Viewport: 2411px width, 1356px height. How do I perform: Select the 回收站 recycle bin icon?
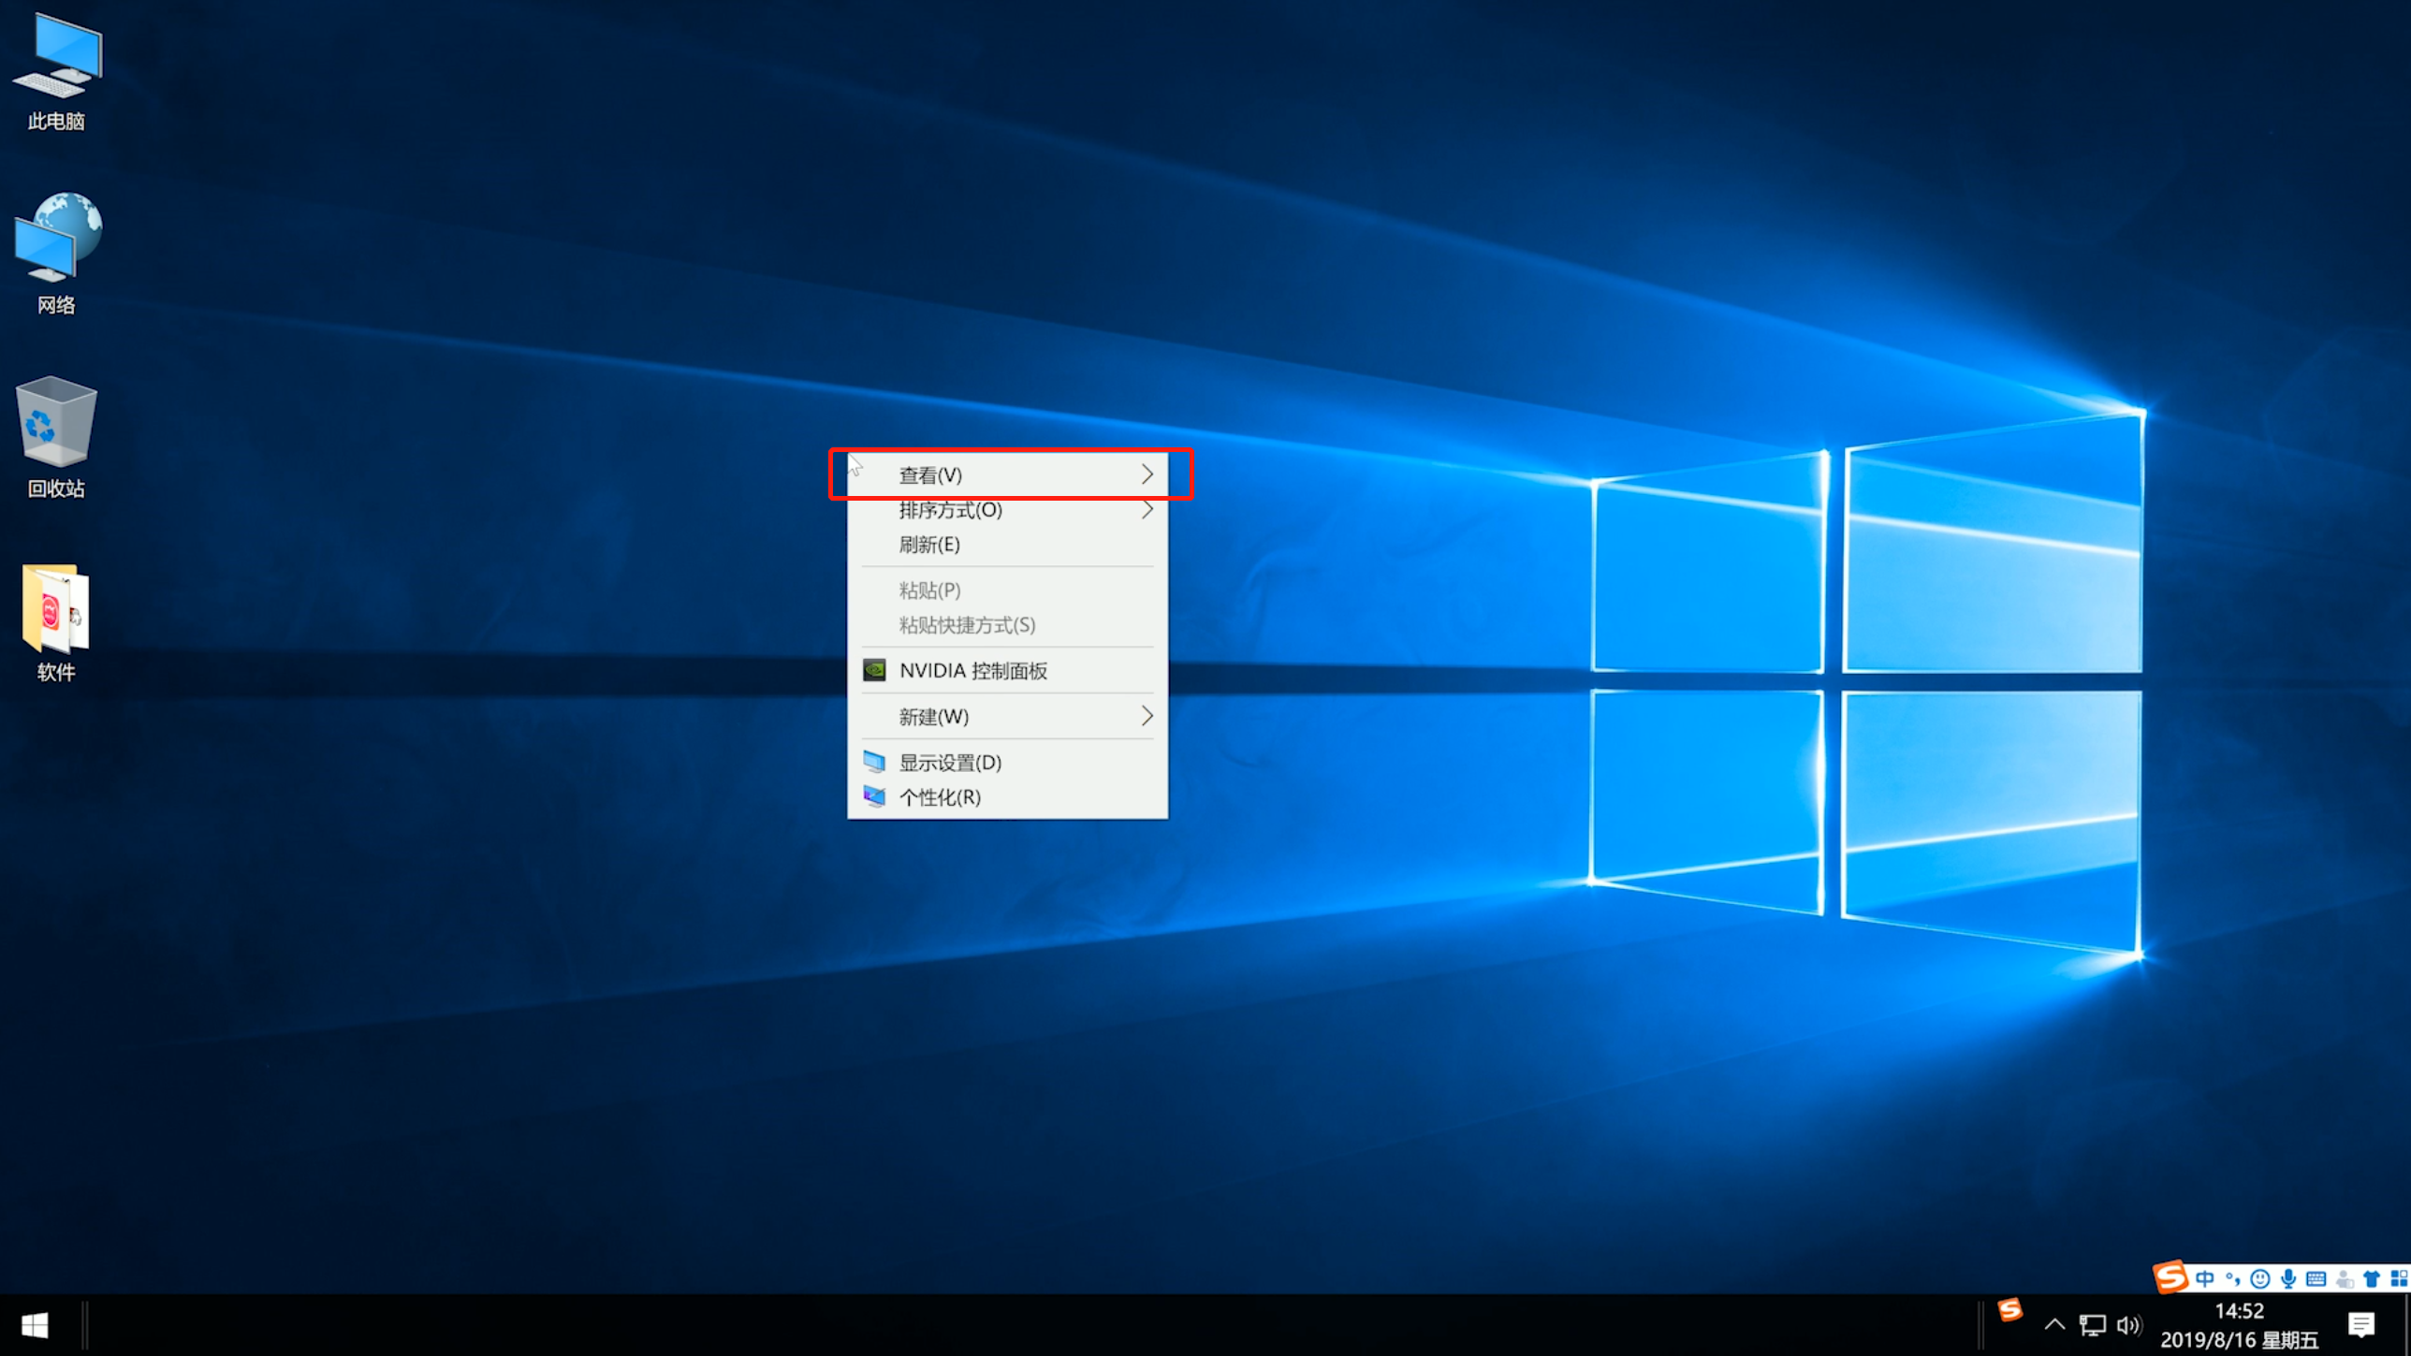[56, 437]
